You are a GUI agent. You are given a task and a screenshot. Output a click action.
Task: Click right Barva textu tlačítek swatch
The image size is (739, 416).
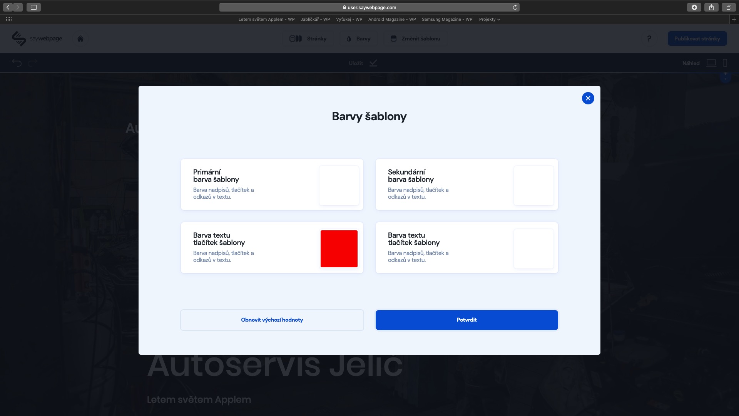pos(533,249)
